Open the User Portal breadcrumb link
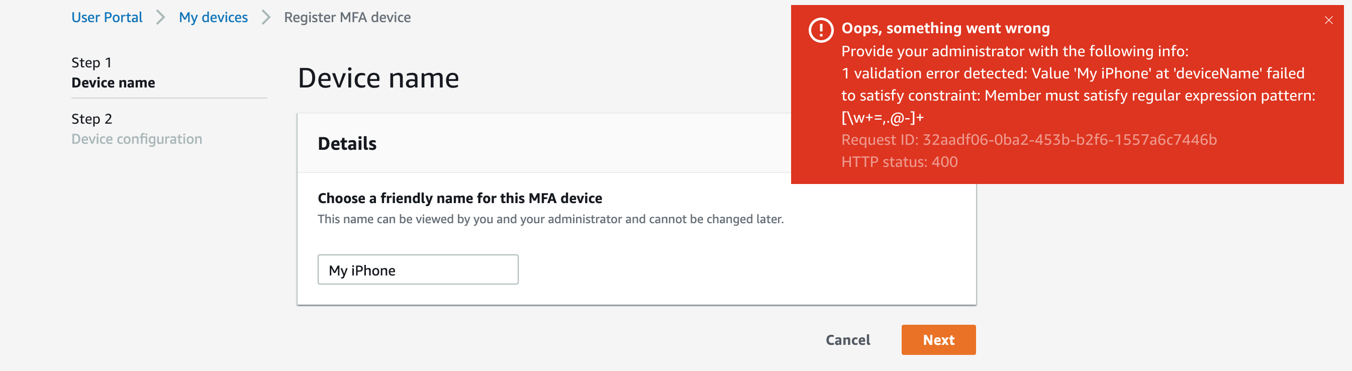 (107, 17)
